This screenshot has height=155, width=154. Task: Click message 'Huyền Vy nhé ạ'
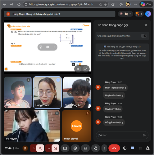click(113, 109)
